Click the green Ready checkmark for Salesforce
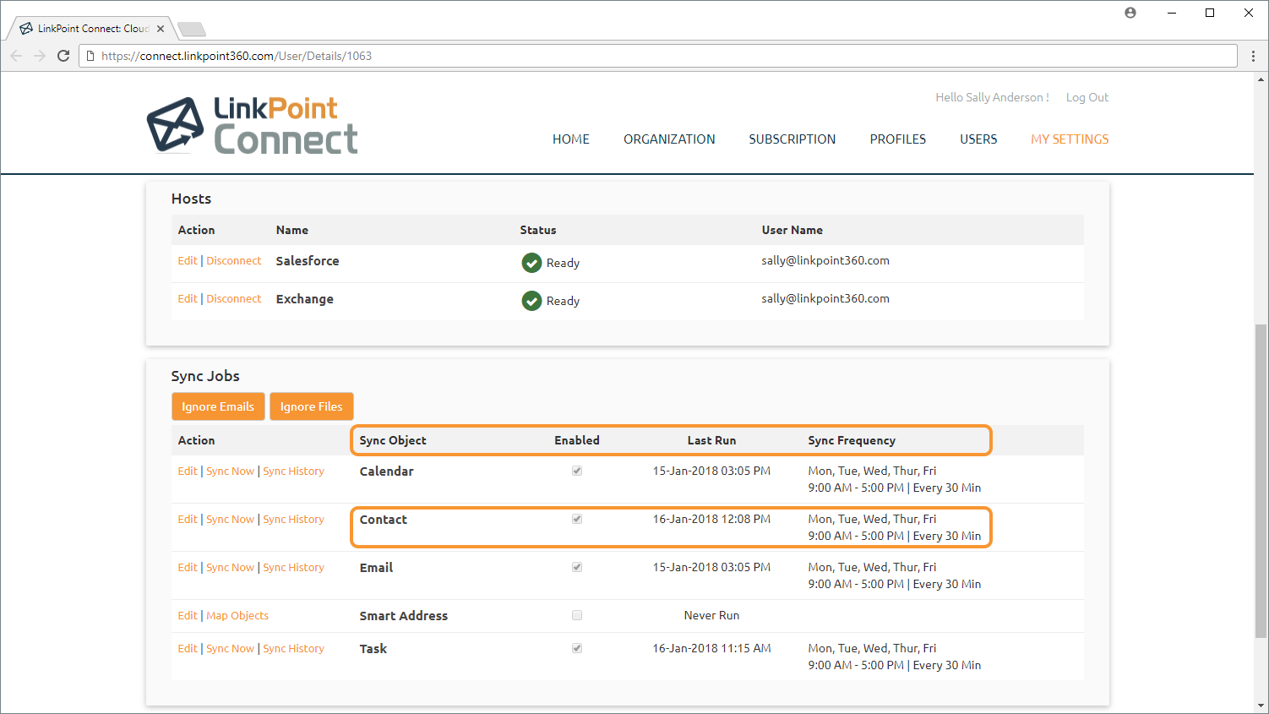 pos(531,263)
